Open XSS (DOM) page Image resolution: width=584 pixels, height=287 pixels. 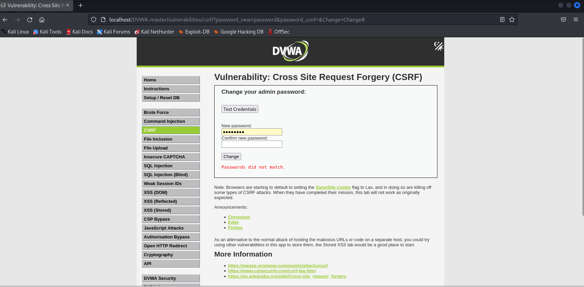[171, 192]
